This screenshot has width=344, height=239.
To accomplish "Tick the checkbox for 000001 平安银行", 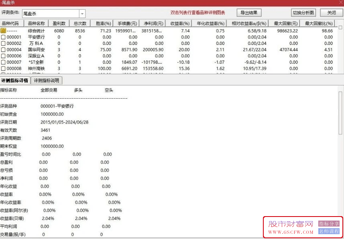I will coord(3,37).
